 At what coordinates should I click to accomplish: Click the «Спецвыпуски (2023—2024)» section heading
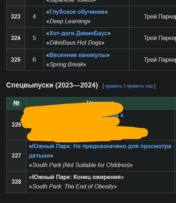pyautogui.click(x=52, y=85)
